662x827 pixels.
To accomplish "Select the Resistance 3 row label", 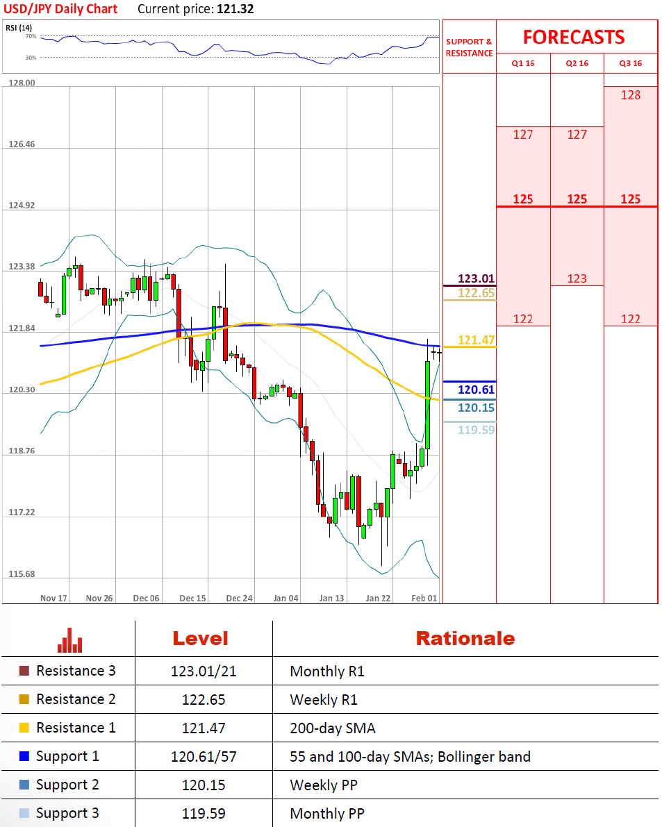I will click(76, 671).
